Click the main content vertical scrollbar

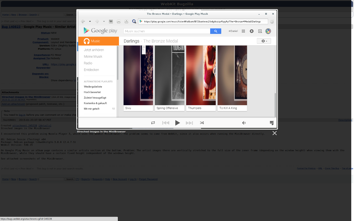click(275, 105)
